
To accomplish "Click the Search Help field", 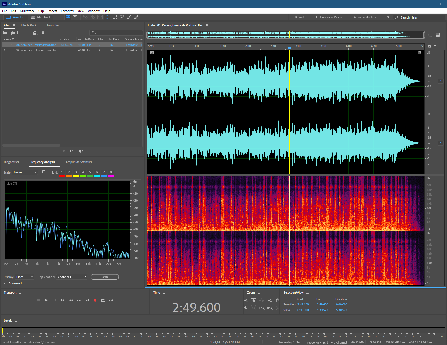I will (x=419, y=17).
